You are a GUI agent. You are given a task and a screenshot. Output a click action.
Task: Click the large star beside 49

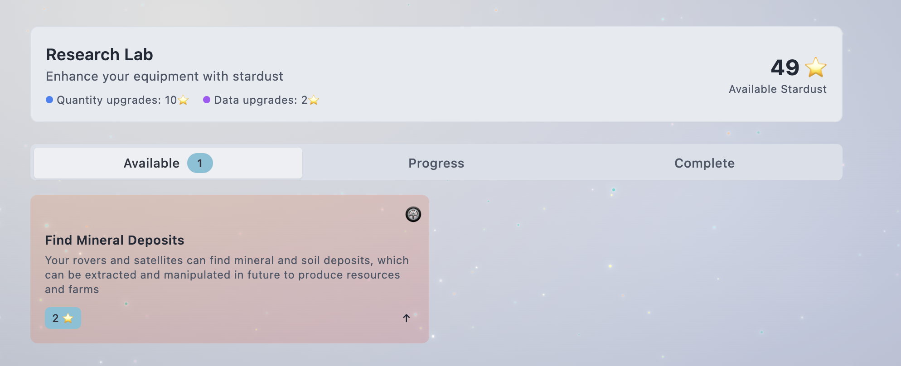(815, 67)
